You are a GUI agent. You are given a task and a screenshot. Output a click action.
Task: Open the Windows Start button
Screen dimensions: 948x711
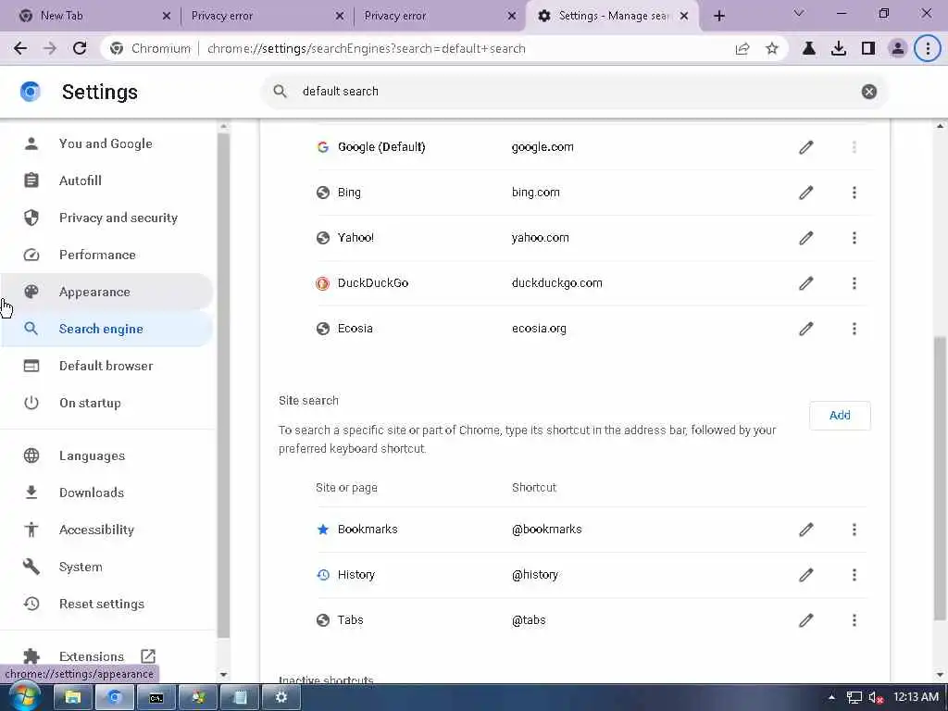tap(24, 697)
